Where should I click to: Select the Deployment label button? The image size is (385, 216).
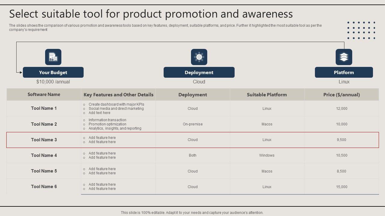(199, 72)
